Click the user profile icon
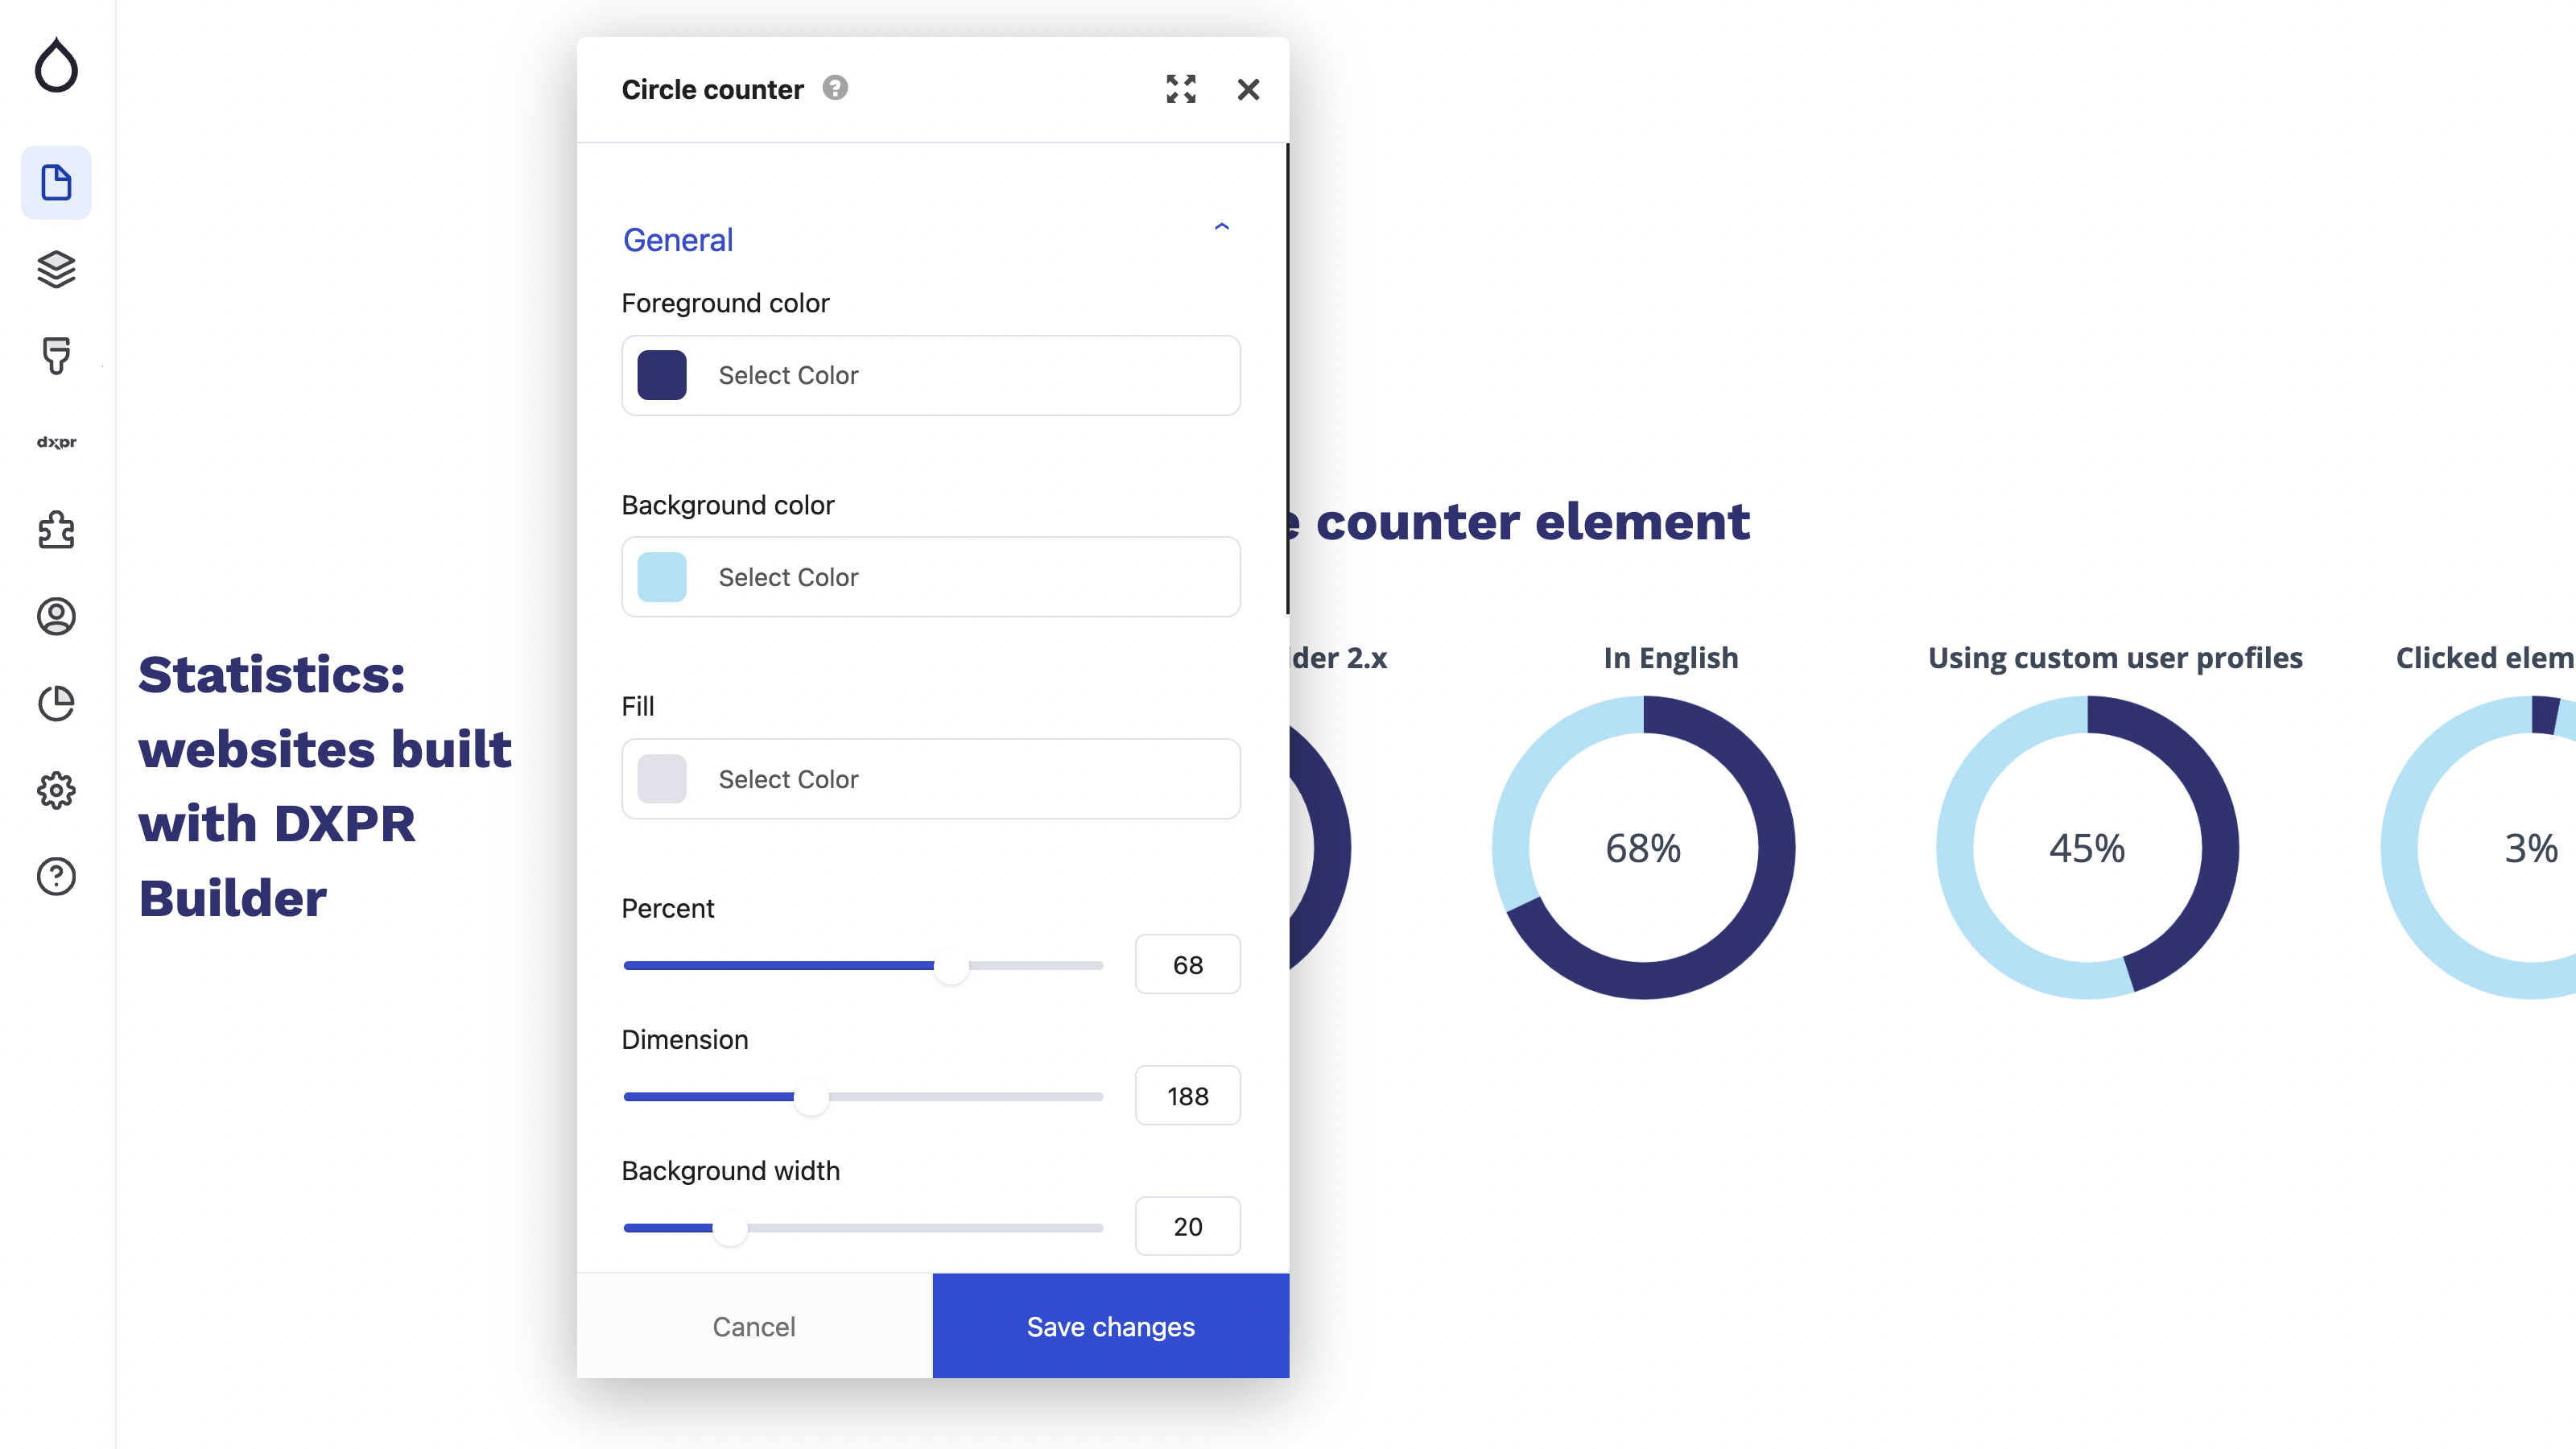 tap(55, 616)
